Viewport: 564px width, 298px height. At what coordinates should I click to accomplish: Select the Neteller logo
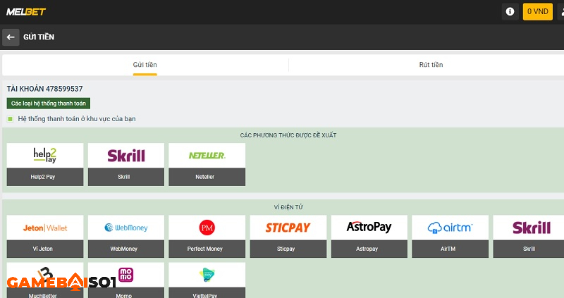[x=207, y=156]
